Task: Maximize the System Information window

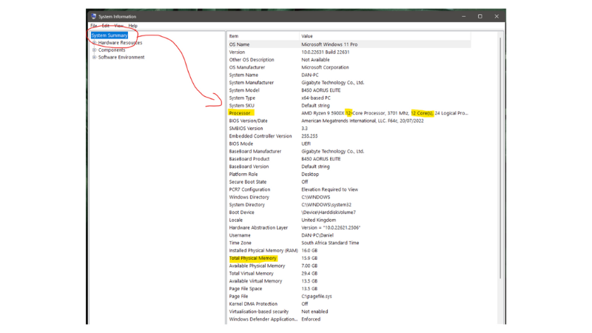Action: [480, 16]
